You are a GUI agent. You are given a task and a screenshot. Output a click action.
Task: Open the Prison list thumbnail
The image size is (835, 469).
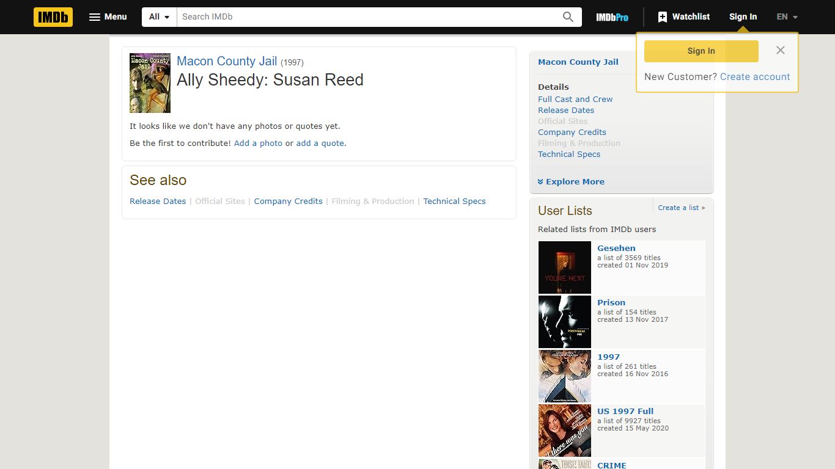(x=565, y=322)
